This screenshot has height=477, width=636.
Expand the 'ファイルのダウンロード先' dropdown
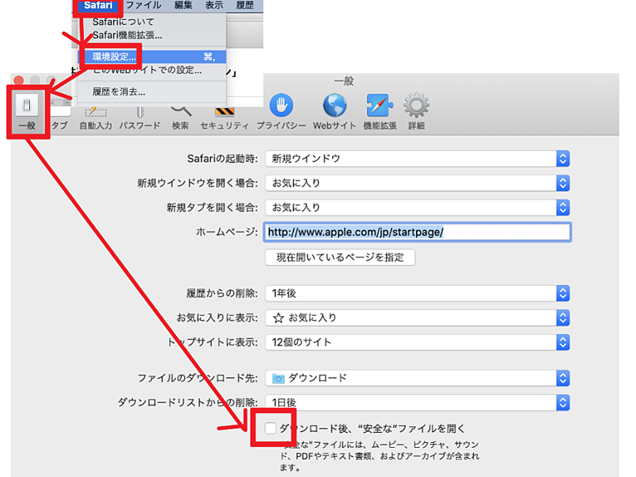coord(417,378)
